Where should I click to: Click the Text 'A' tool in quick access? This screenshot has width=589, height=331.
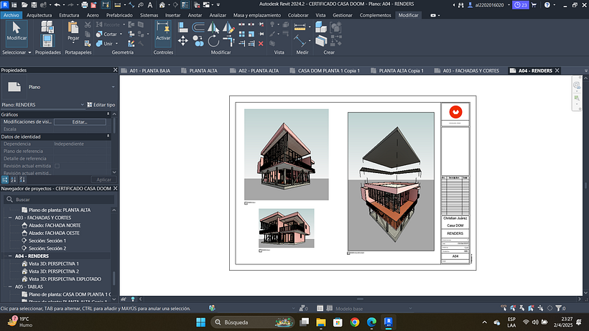pos(150,5)
